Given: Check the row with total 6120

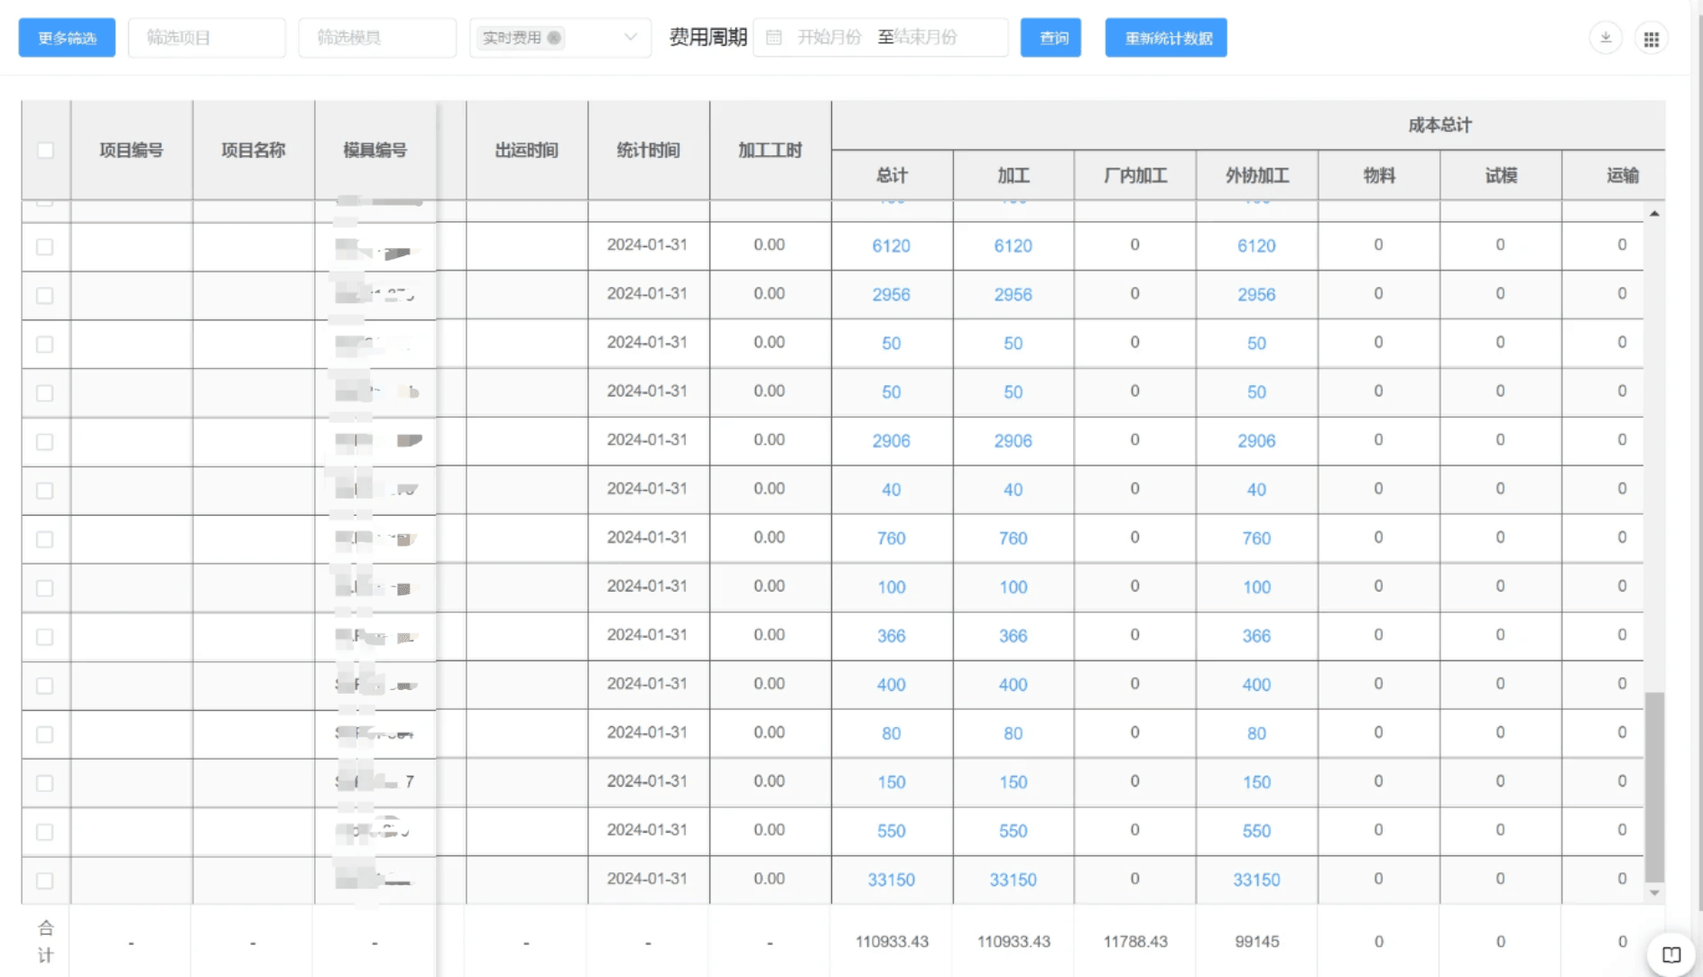Looking at the screenshot, I should 45,246.
